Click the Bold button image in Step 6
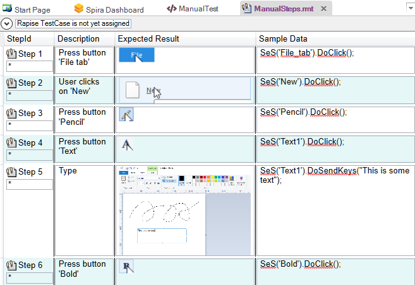 [x=126, y=267]
